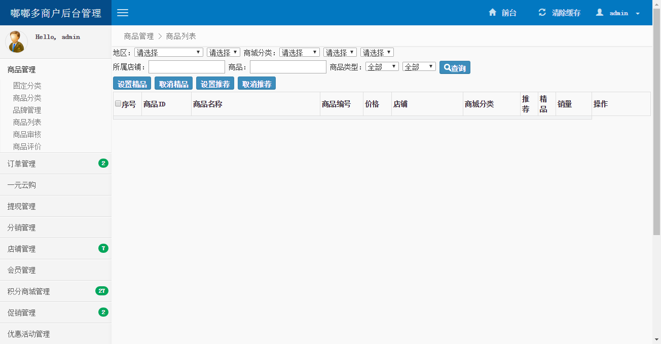
Task: Click the 取消推荐 button
Action: 256,84
